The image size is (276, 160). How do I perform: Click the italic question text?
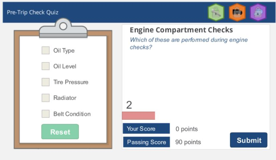point(189,44)
